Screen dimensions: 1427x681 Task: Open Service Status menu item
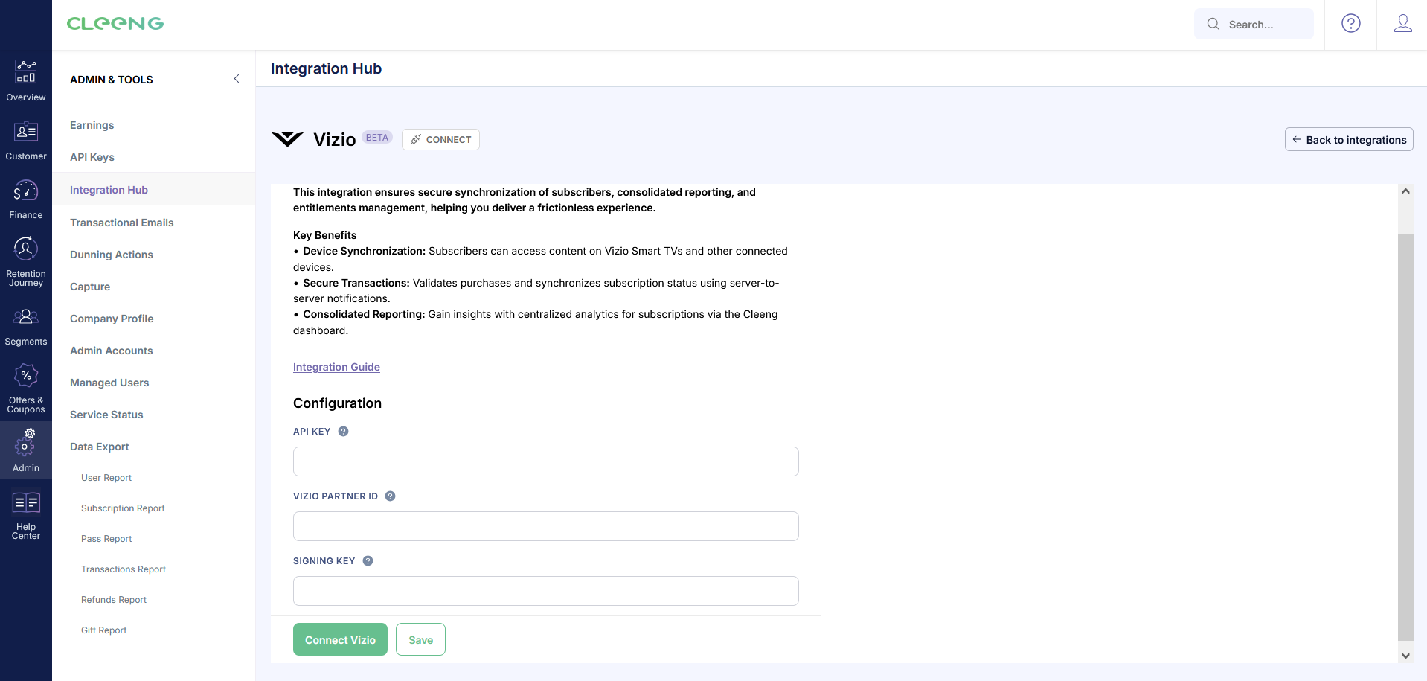[x=106, y=415]
